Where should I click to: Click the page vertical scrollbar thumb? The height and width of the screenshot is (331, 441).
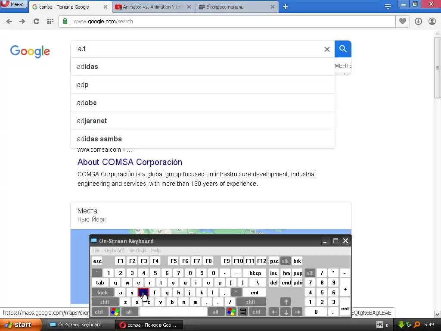438,68
